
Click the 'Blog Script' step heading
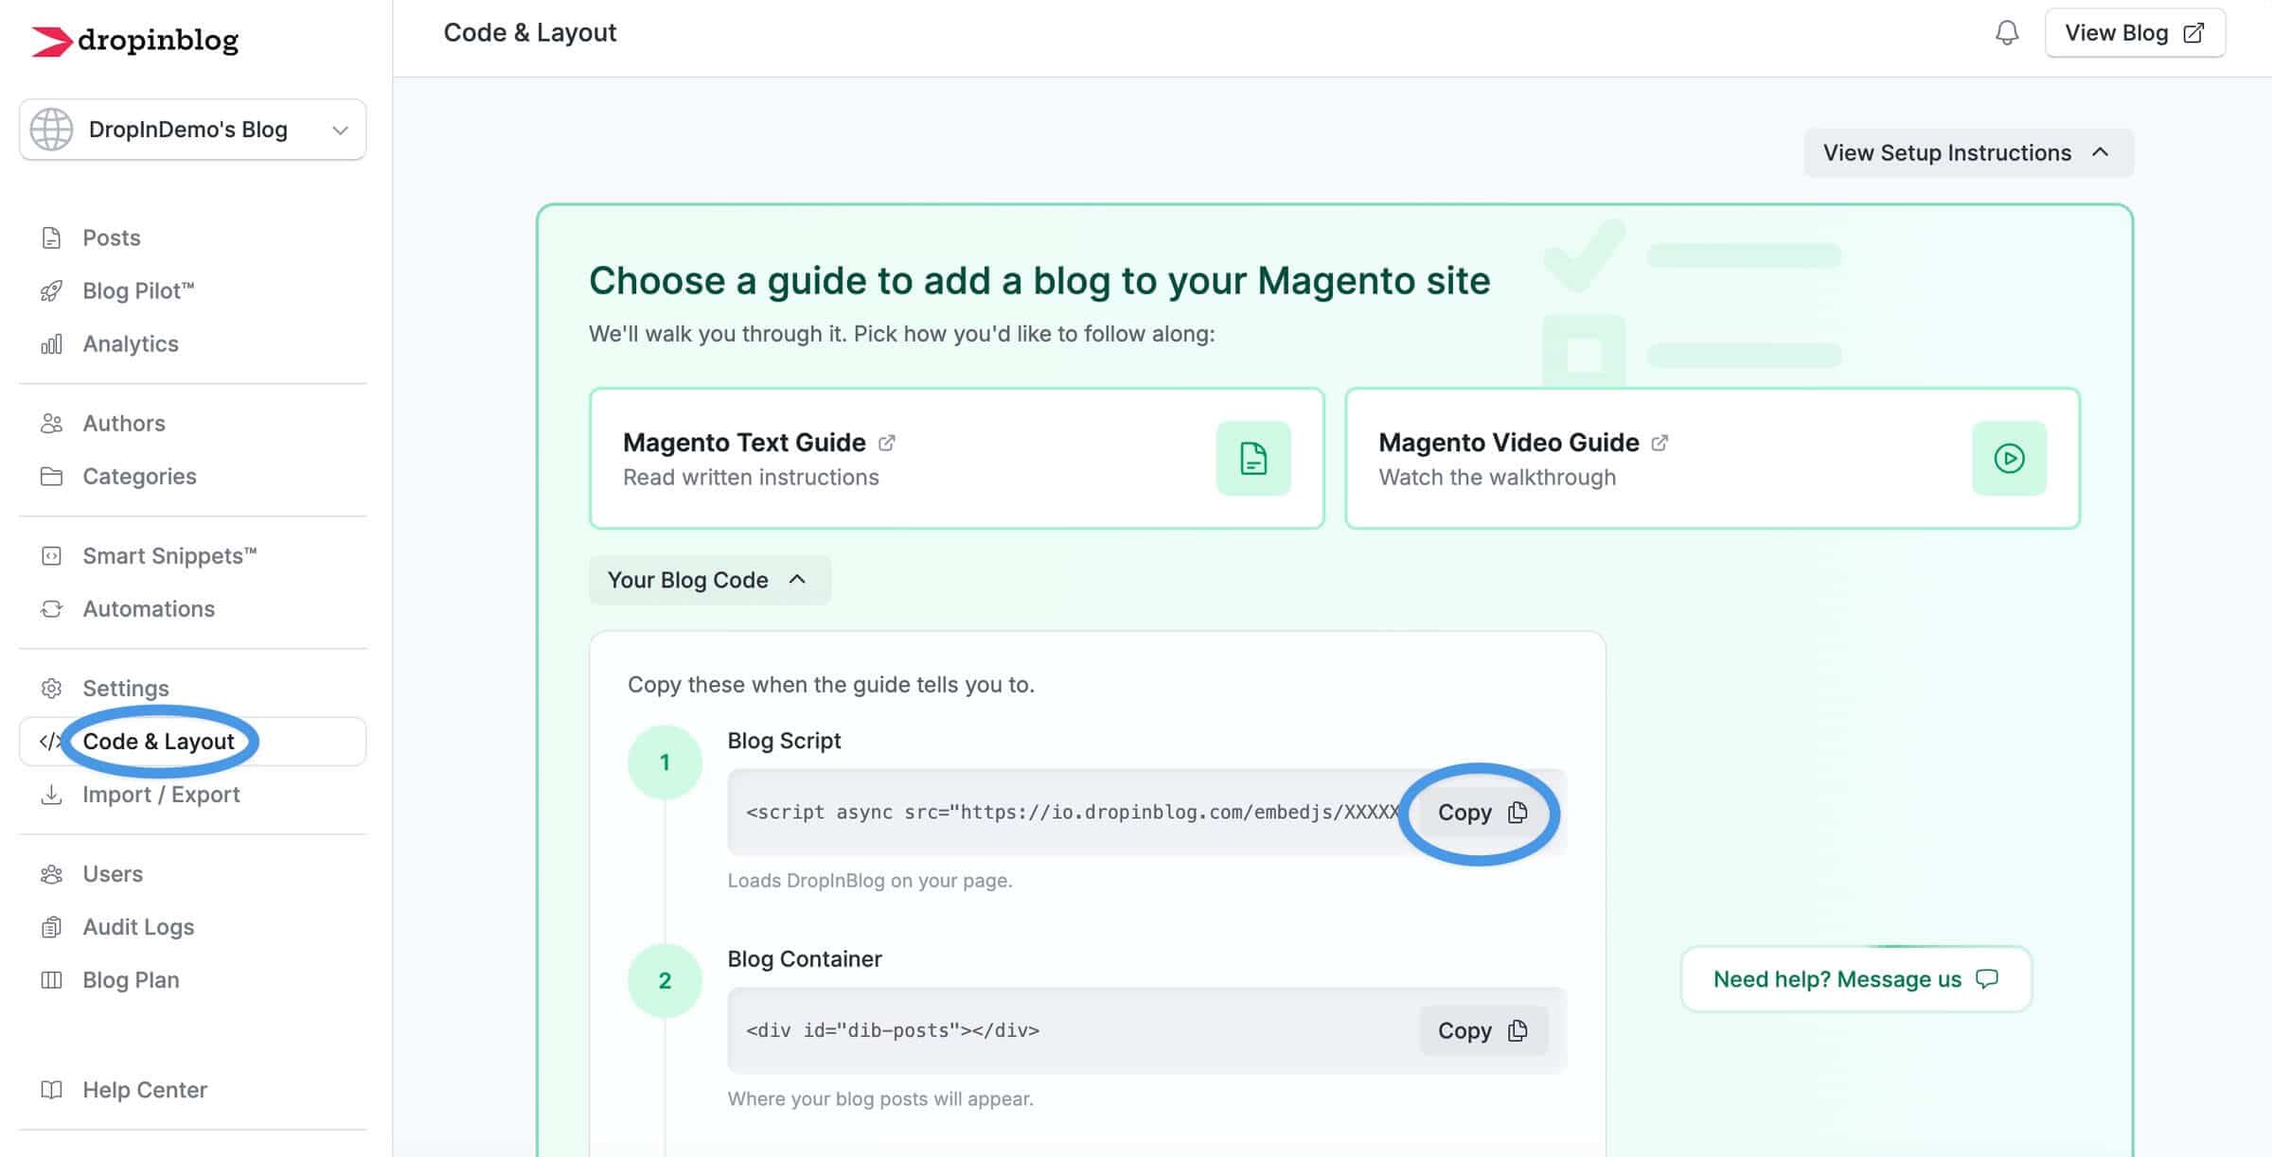tap(784, 740)
